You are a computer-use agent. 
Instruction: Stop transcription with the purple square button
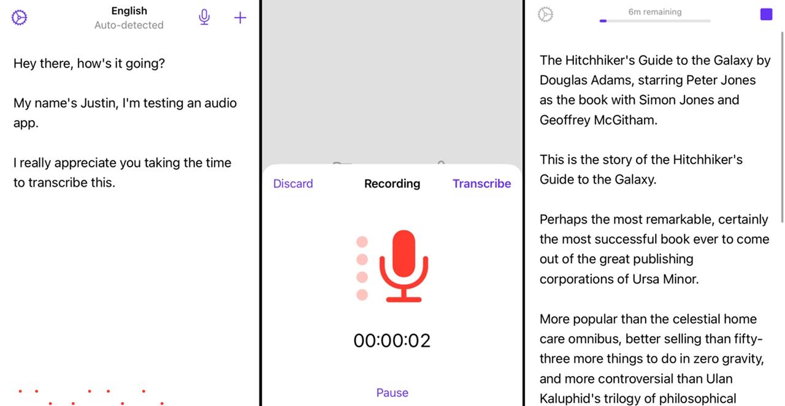point(766,14)
